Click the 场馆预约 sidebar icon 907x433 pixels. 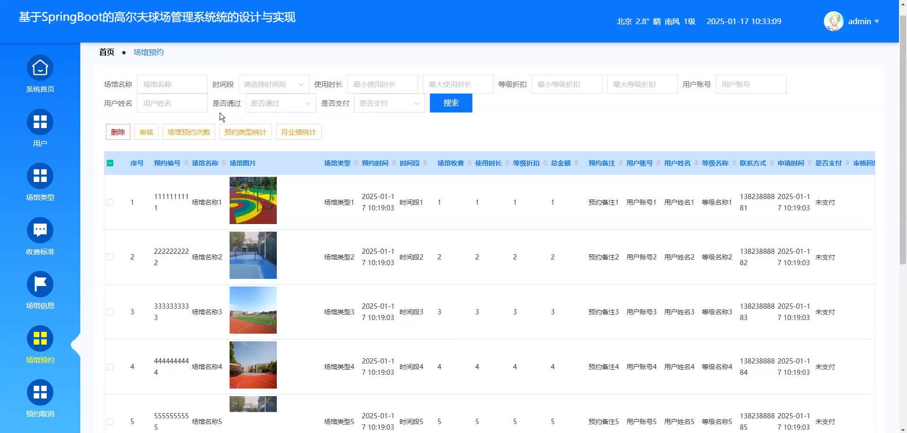coord(40,339)
